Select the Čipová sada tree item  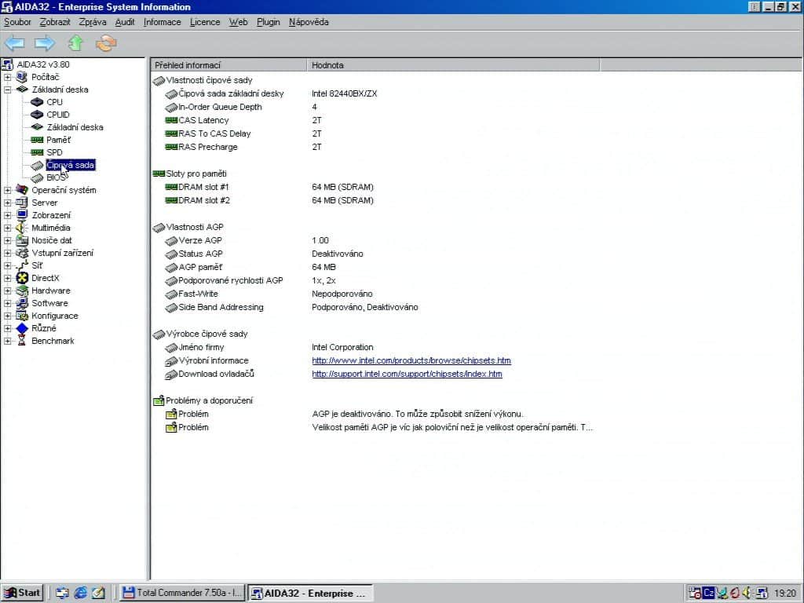coord(70,165)
